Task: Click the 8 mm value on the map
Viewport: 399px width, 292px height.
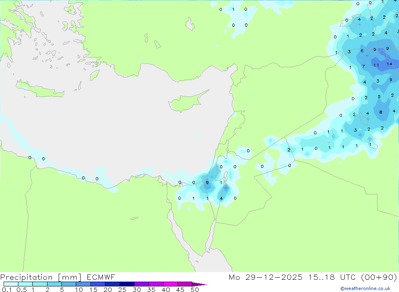Action: coord(381,112)
